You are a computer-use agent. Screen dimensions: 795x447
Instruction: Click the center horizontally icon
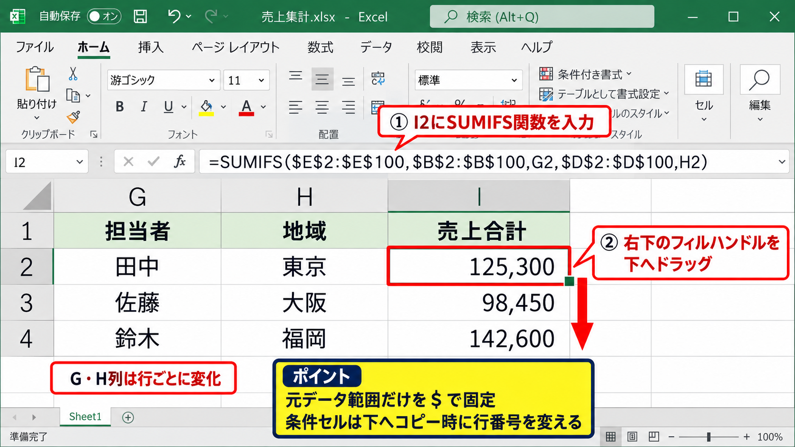(x=322, y=107)
